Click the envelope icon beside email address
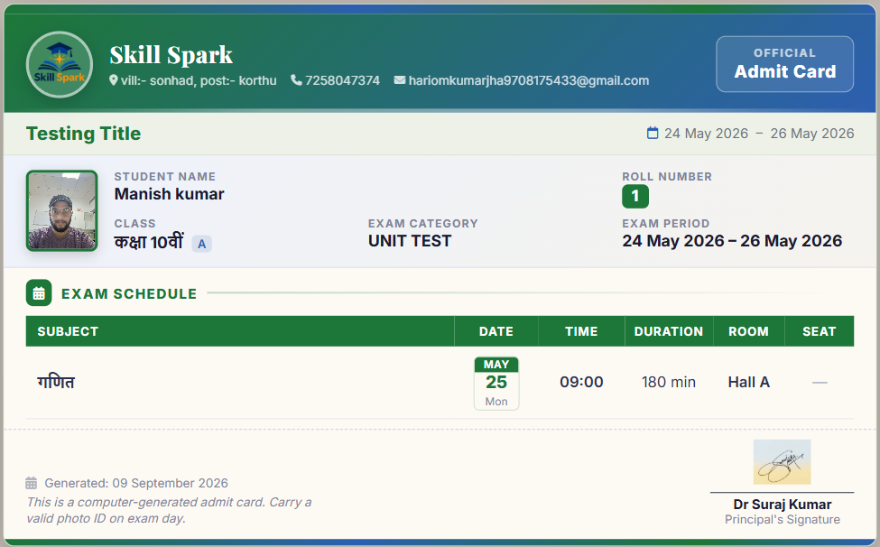This screenshot has width=880, height=547. click(400, 80)
